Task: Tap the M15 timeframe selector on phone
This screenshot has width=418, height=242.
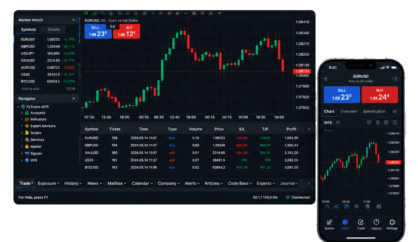Action: 328,123
